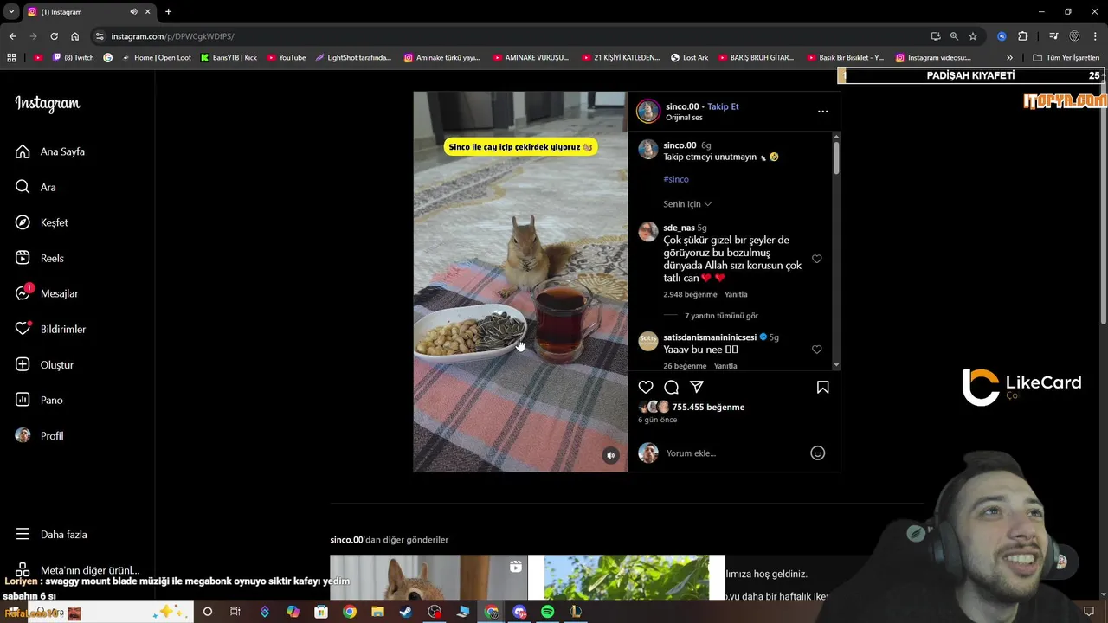Open a new browser tab
The image size is (1108, 623).
[x=168, y=12]
